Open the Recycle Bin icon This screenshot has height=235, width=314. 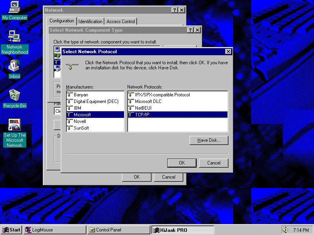(x=15, y=95)
